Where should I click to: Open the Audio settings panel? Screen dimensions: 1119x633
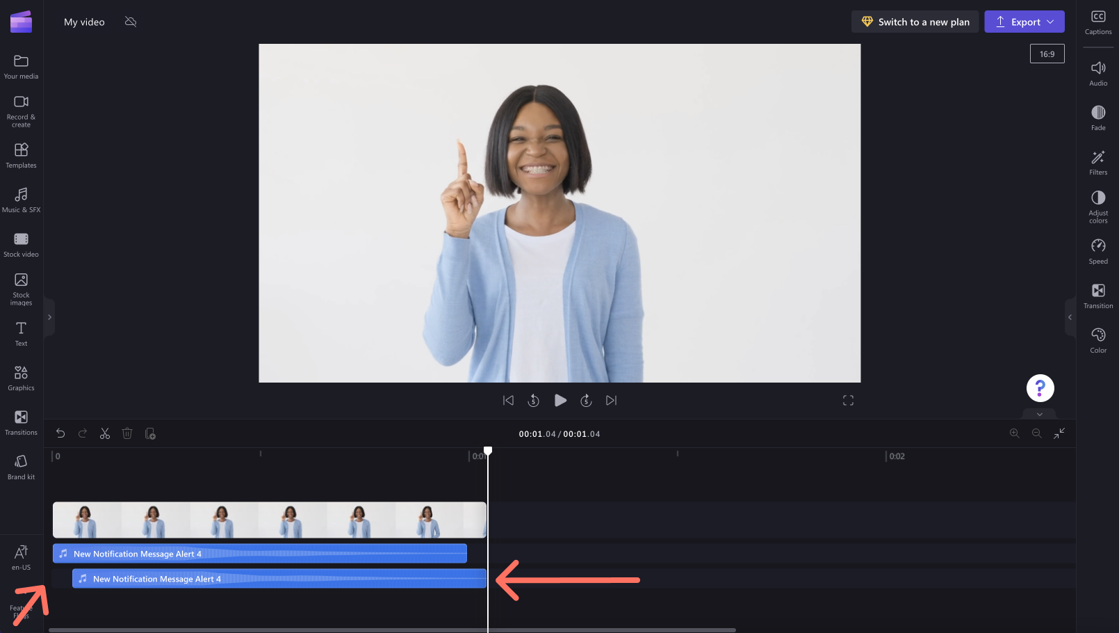1098,72
